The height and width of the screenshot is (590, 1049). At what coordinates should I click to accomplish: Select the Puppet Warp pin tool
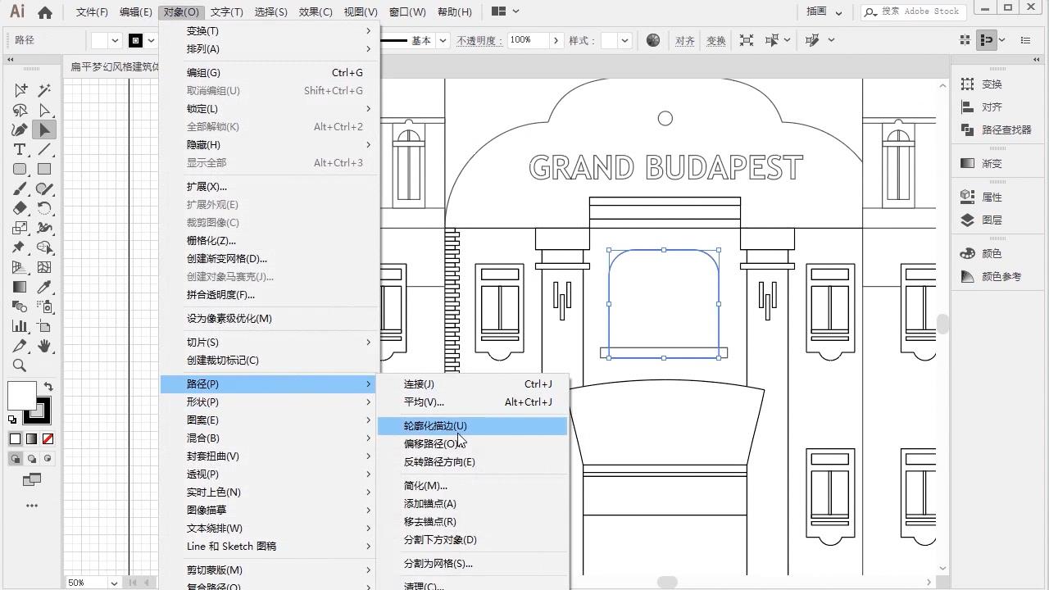(20, 247)
